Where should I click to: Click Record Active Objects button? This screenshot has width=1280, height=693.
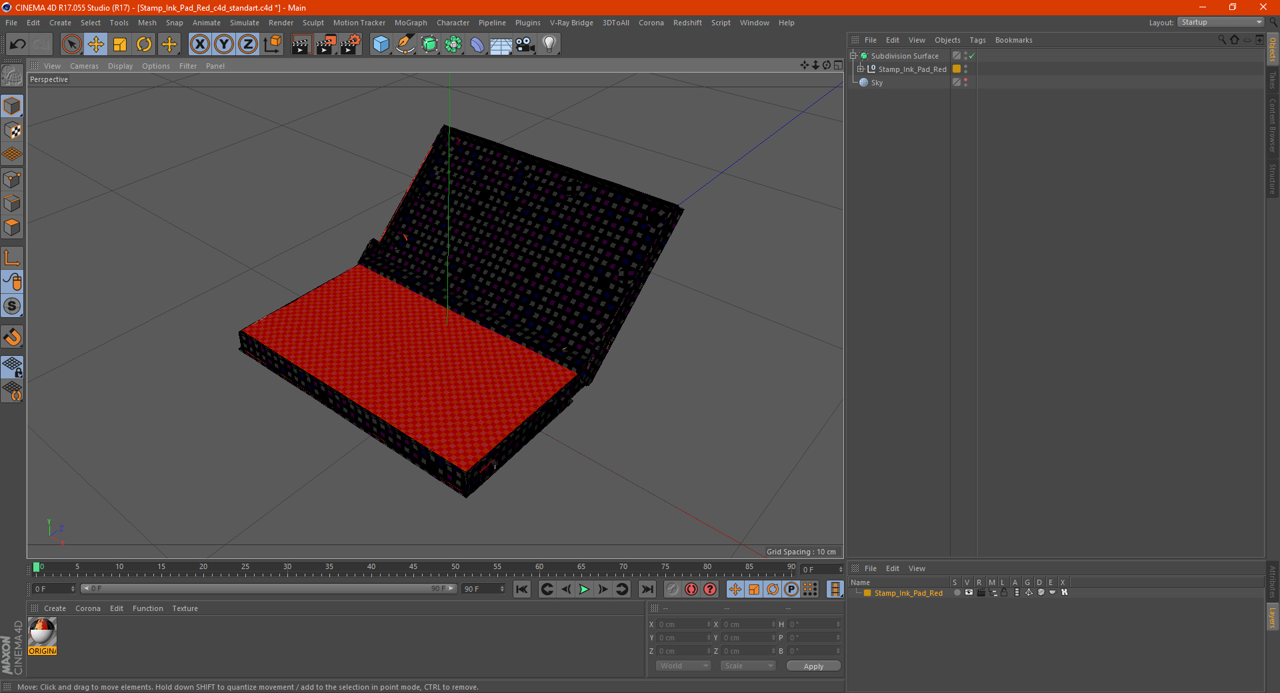pyautogui.click(x=673, y=589)
